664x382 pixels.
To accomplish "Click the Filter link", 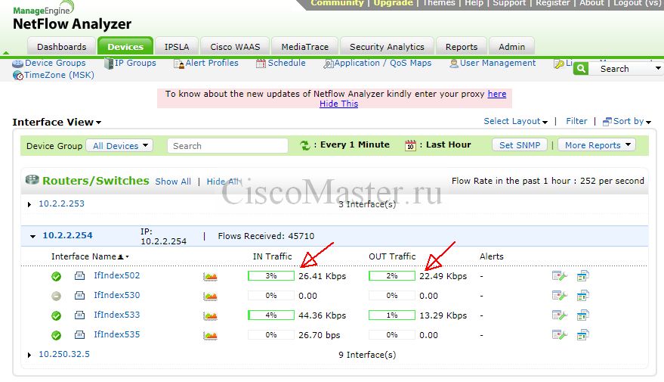I will [576, 121].
